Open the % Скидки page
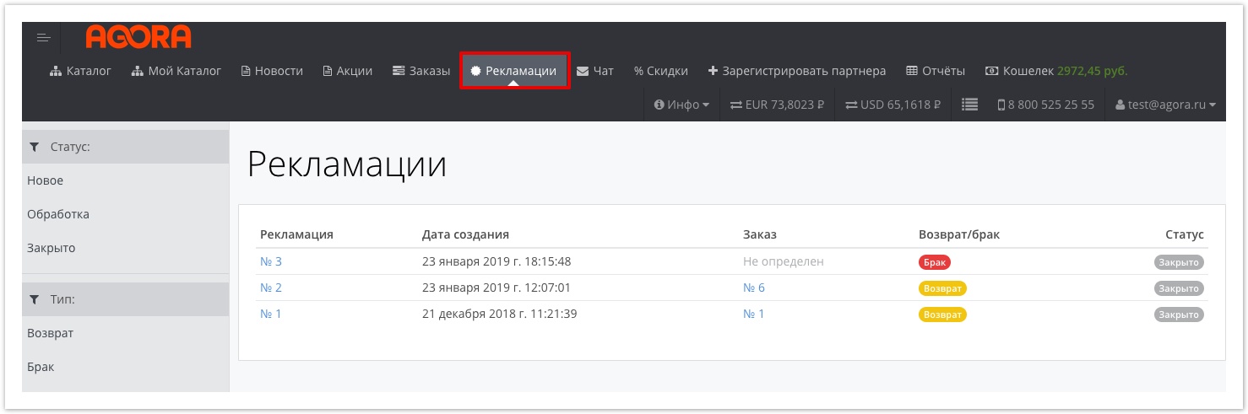1248x414 pixels. 661,71
